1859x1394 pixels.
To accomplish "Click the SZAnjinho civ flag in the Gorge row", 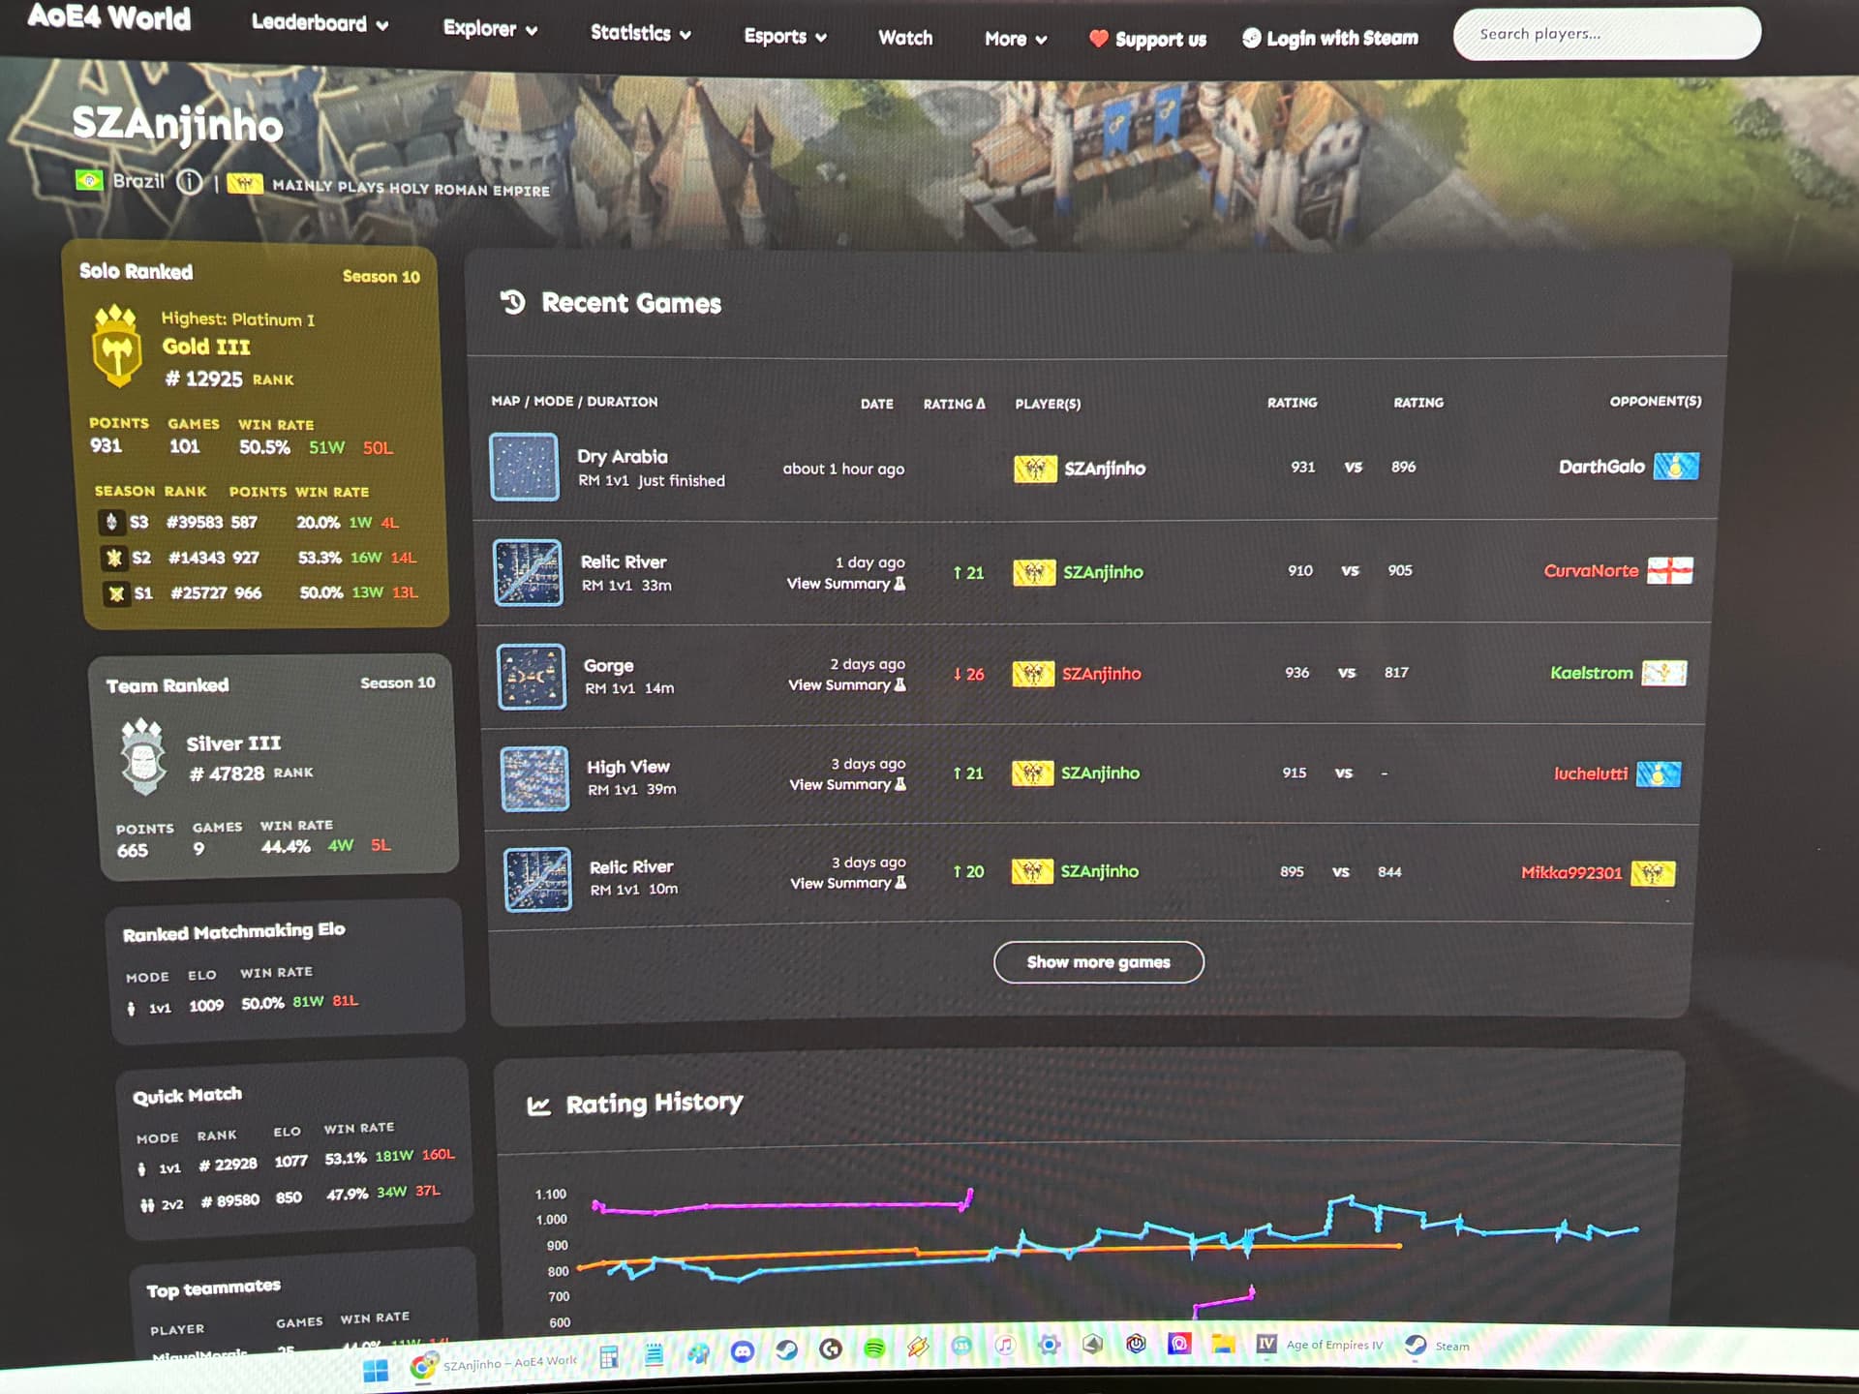I will (1033, 674).
